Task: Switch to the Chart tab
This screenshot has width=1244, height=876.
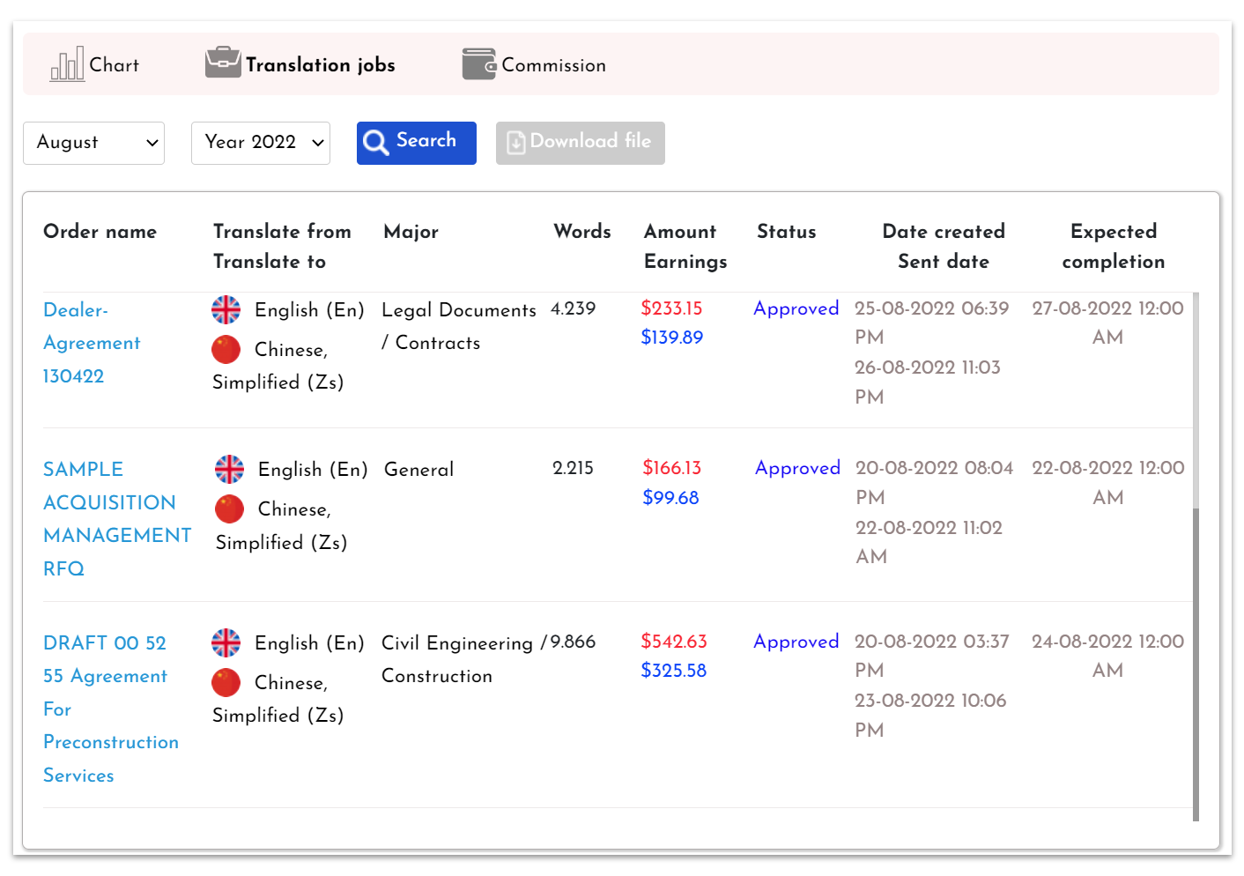Action: (94, 64)
